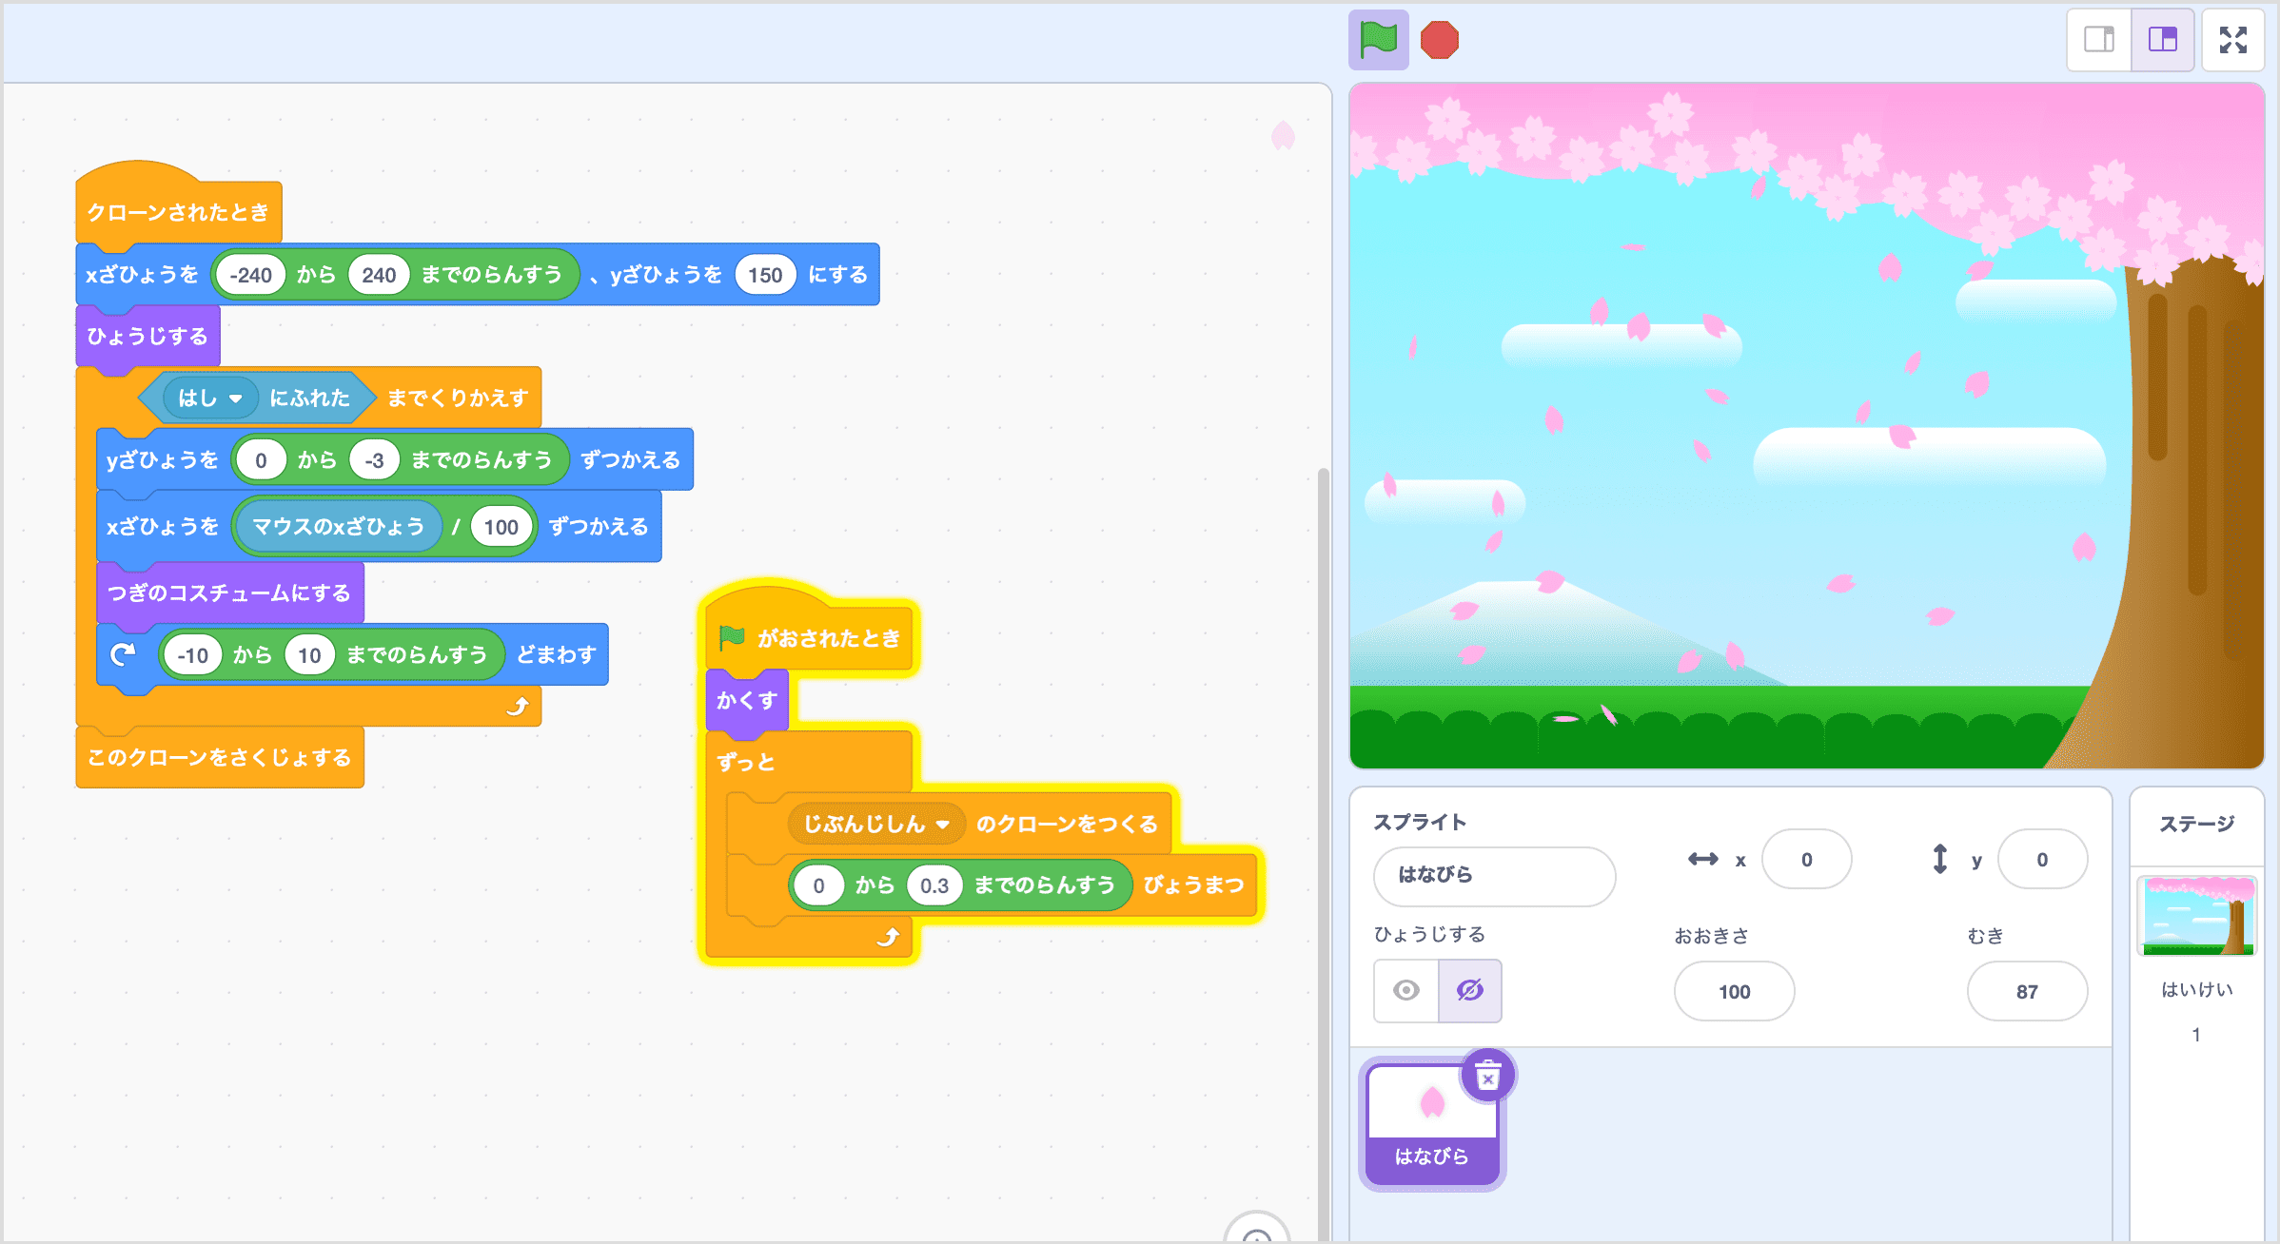2280x1244 pixels.
Task: Click the マウスのxざひょう reporter block
Action: coord(338,527)
